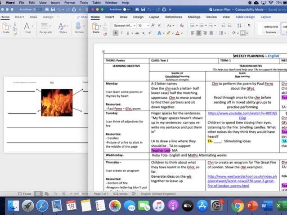Click the Sort A-Z icon
Screen dimensions: 287x215
point(239,26)
